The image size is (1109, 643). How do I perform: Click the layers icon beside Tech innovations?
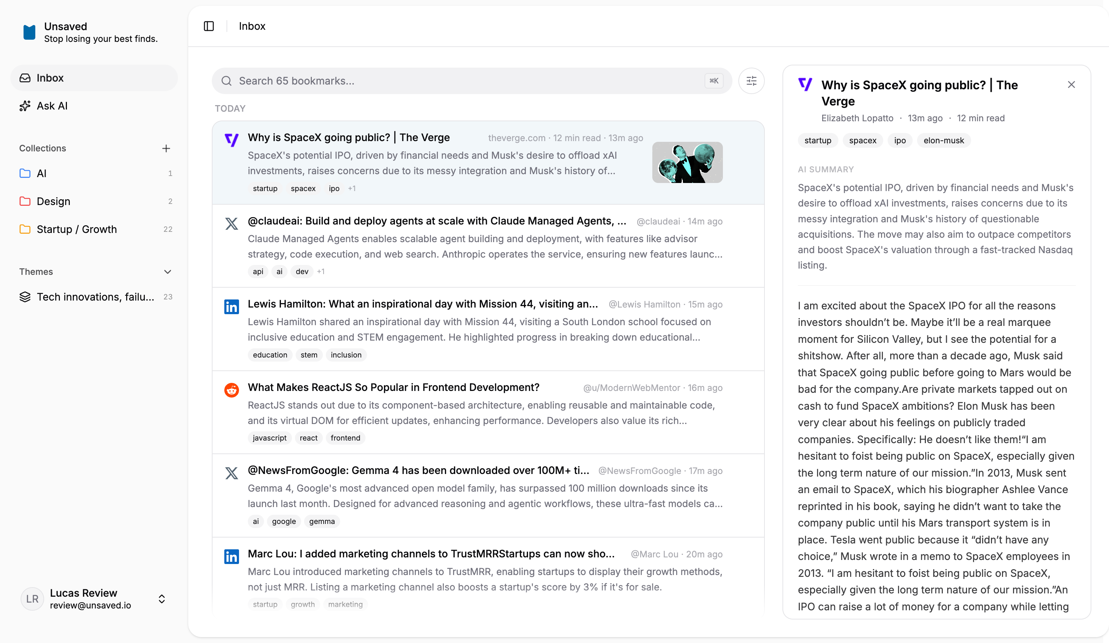coord(25,297)
